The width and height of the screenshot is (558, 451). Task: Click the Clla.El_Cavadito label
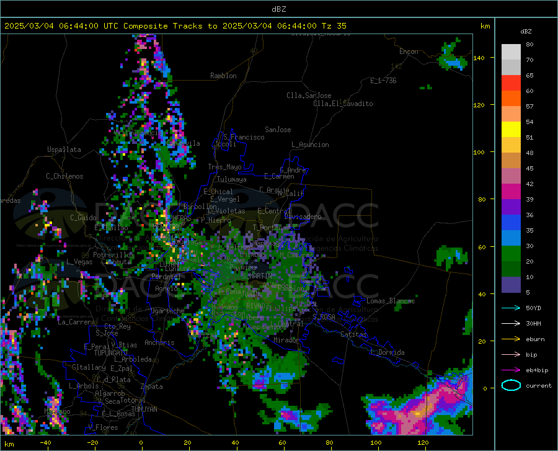343,104
